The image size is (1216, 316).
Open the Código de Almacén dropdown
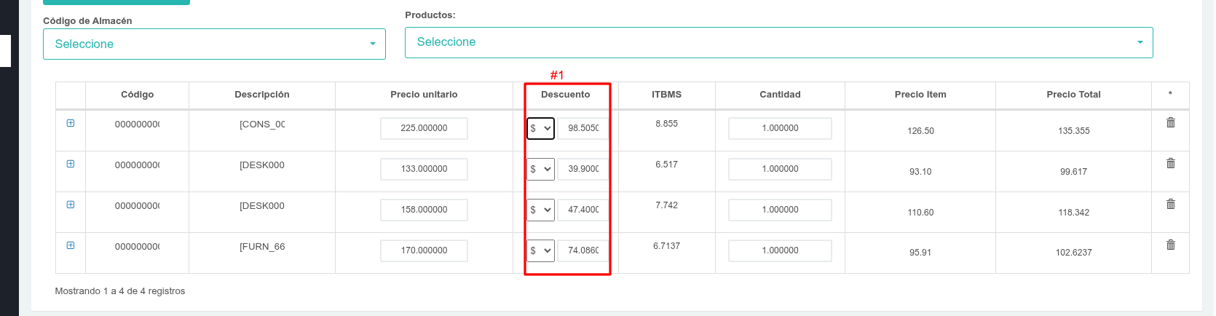214,44
